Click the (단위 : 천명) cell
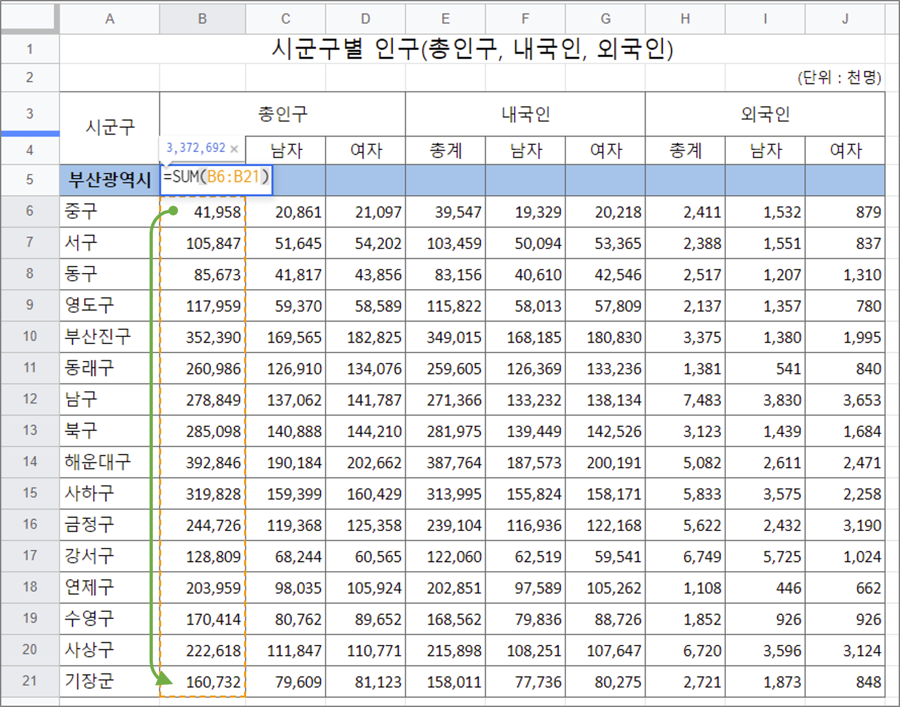The image size is (900, 707). [839, 78]
